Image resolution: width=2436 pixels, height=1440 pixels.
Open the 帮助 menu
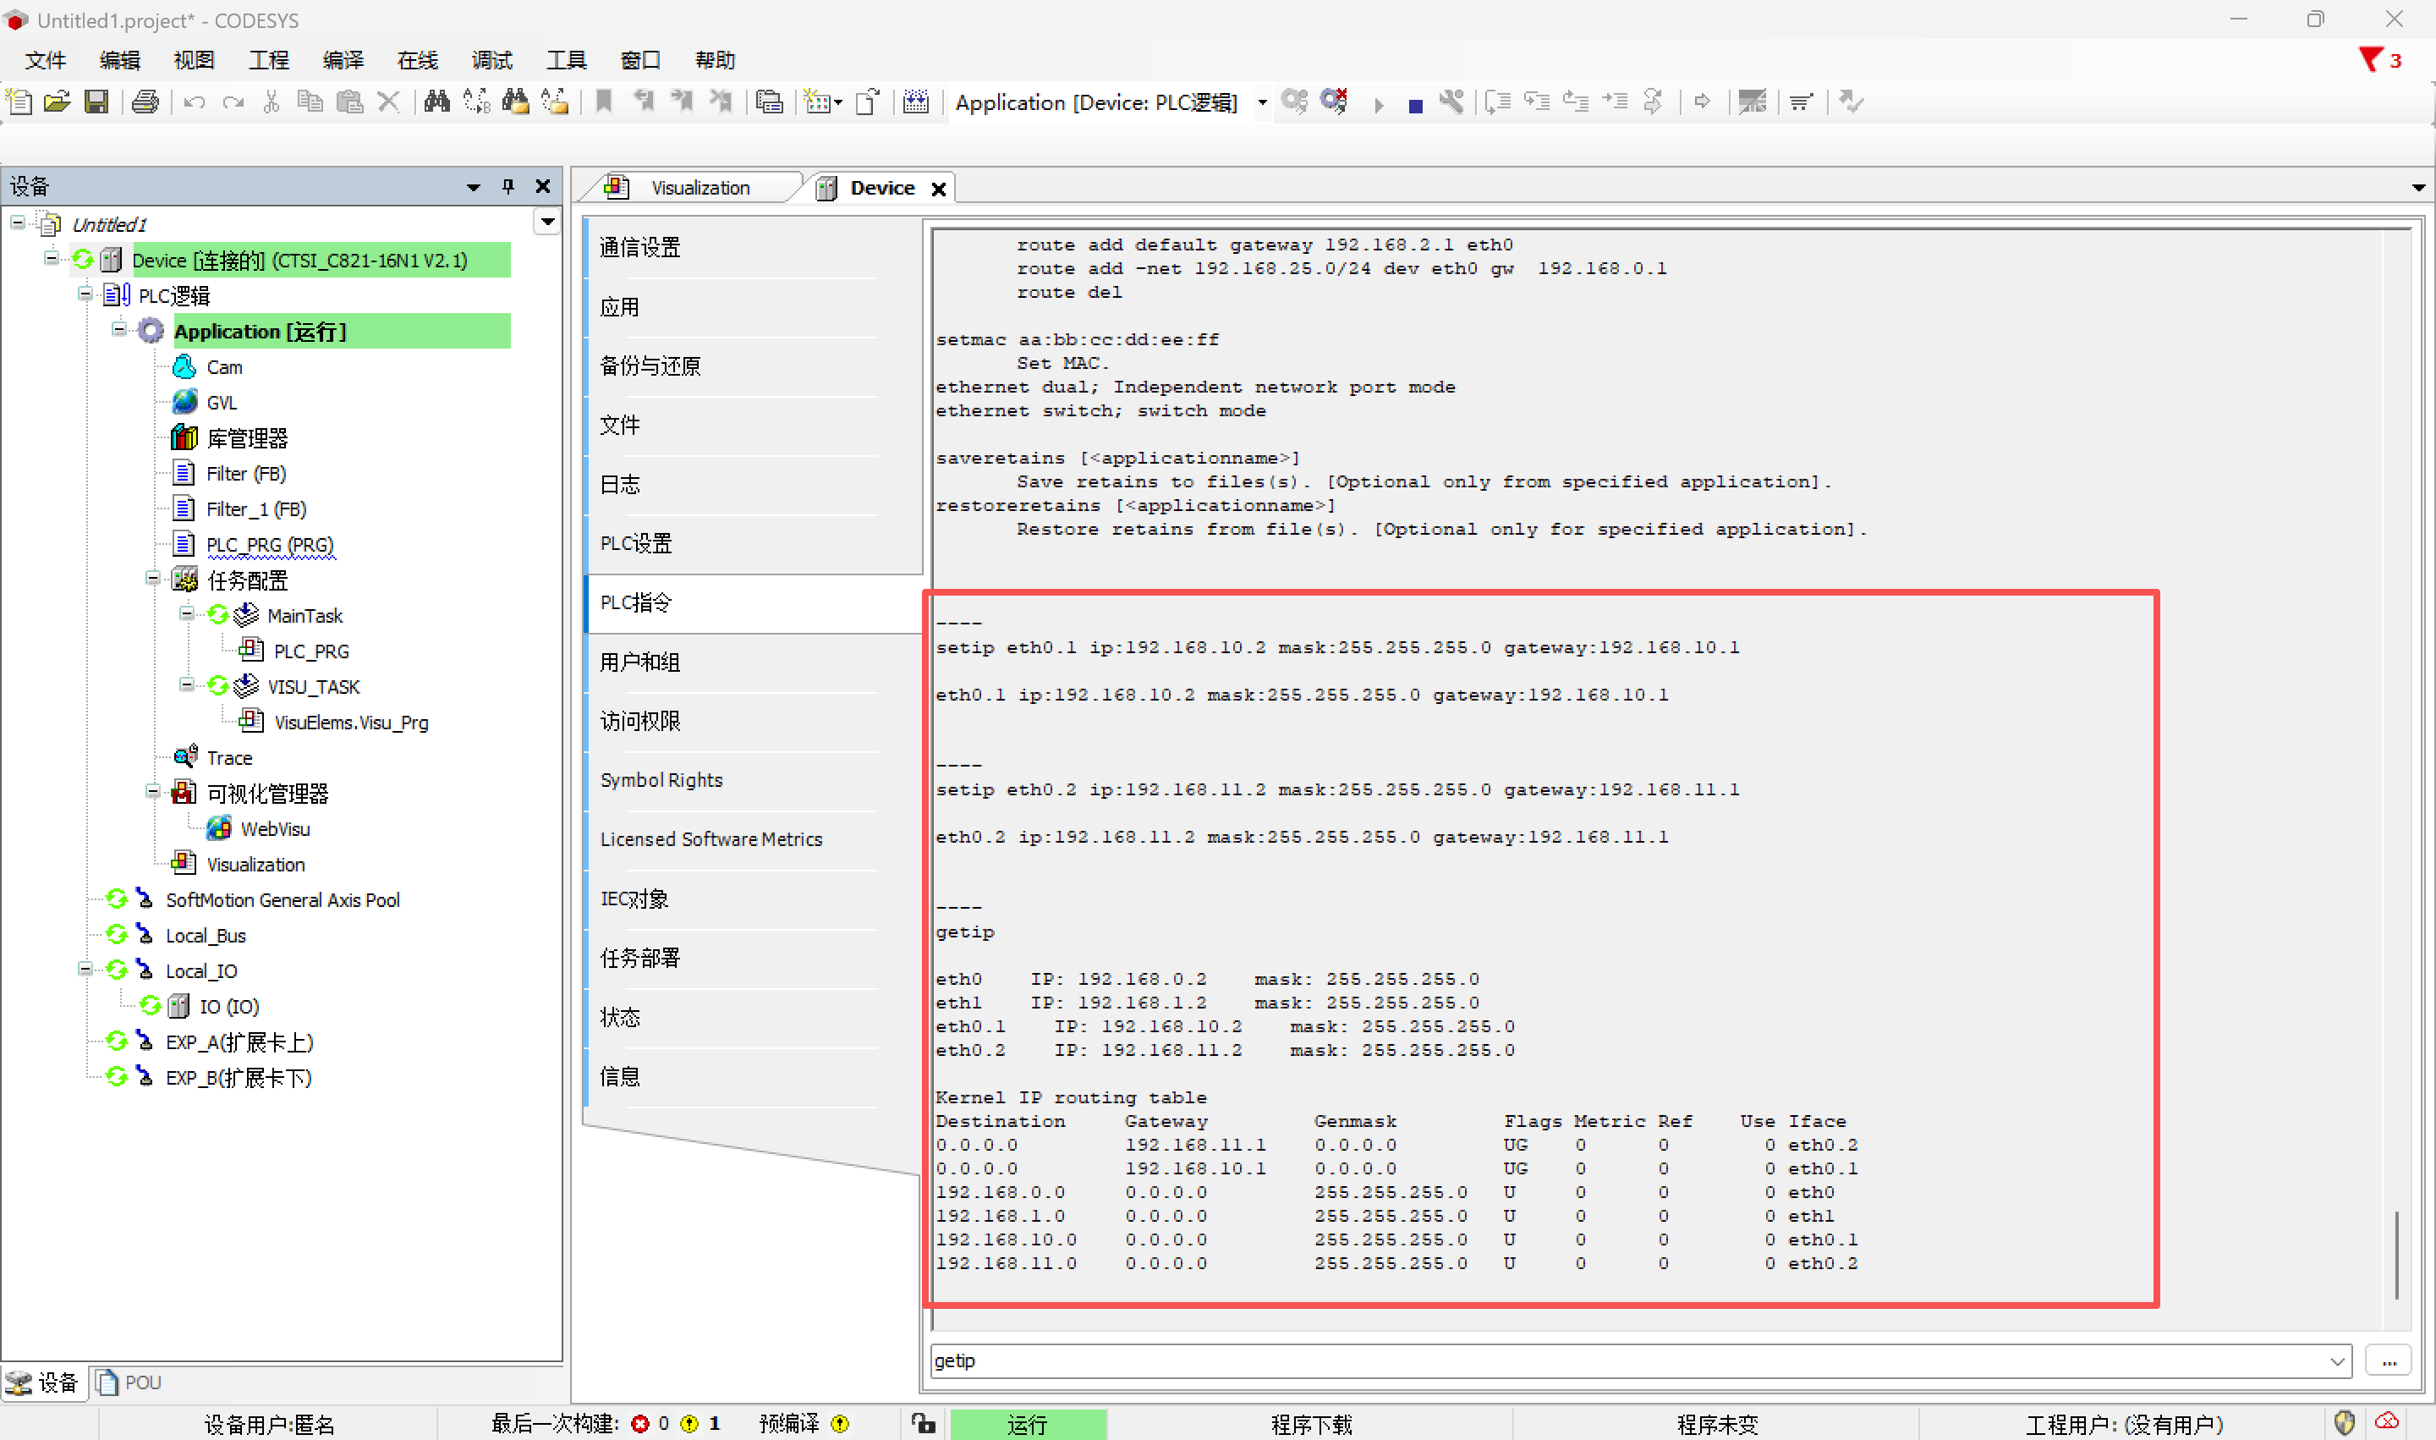[x=715, y=60]
